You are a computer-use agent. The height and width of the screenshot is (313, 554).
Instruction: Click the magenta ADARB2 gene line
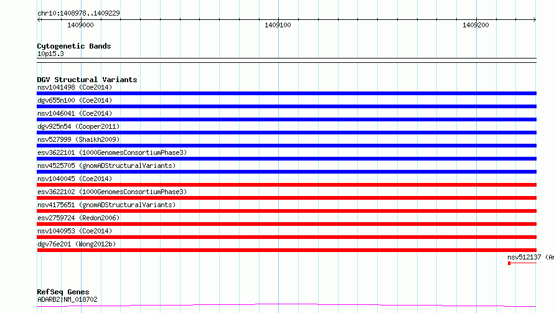pos(286,306)
